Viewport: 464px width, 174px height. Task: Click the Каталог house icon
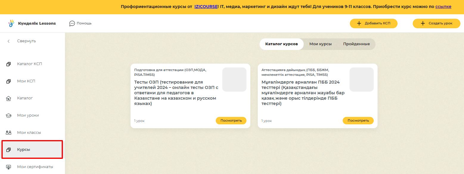click(x=9, y=98)
